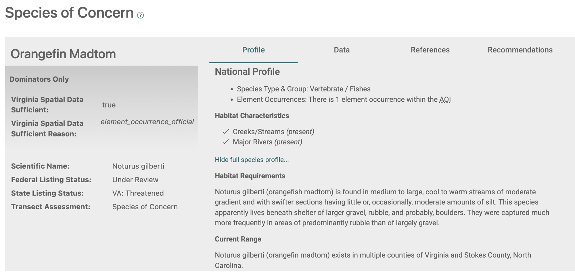Image resolution: width=575 pixels, height=276 pixels.
Task: Click the VA: Threatened state status
Action: pyautogui.click(x=138, y=193)
